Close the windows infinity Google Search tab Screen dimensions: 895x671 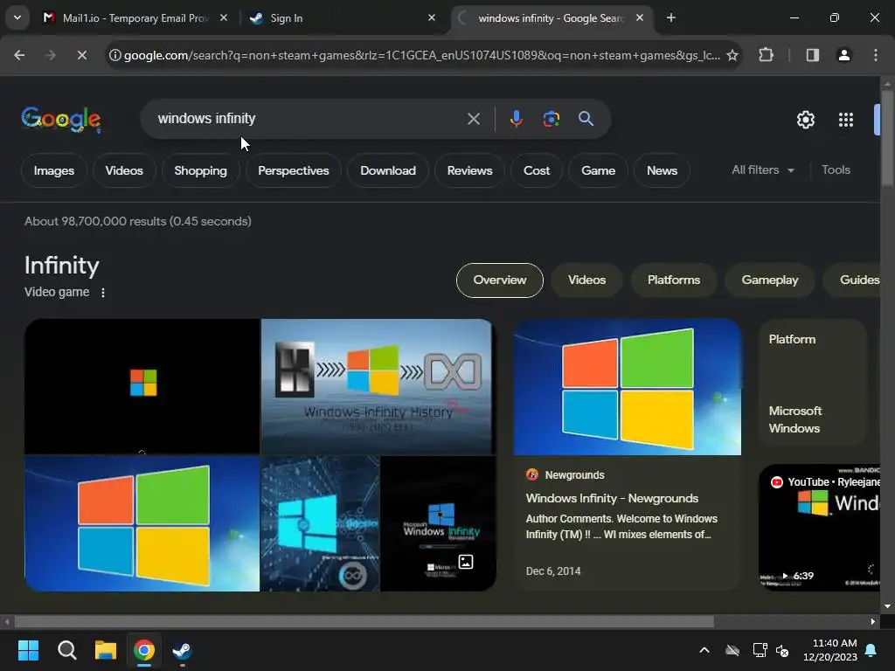640,18
